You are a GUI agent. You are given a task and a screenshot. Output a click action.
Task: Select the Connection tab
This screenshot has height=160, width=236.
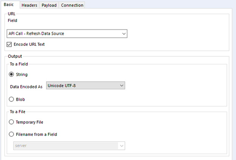(x=72, y=5)
